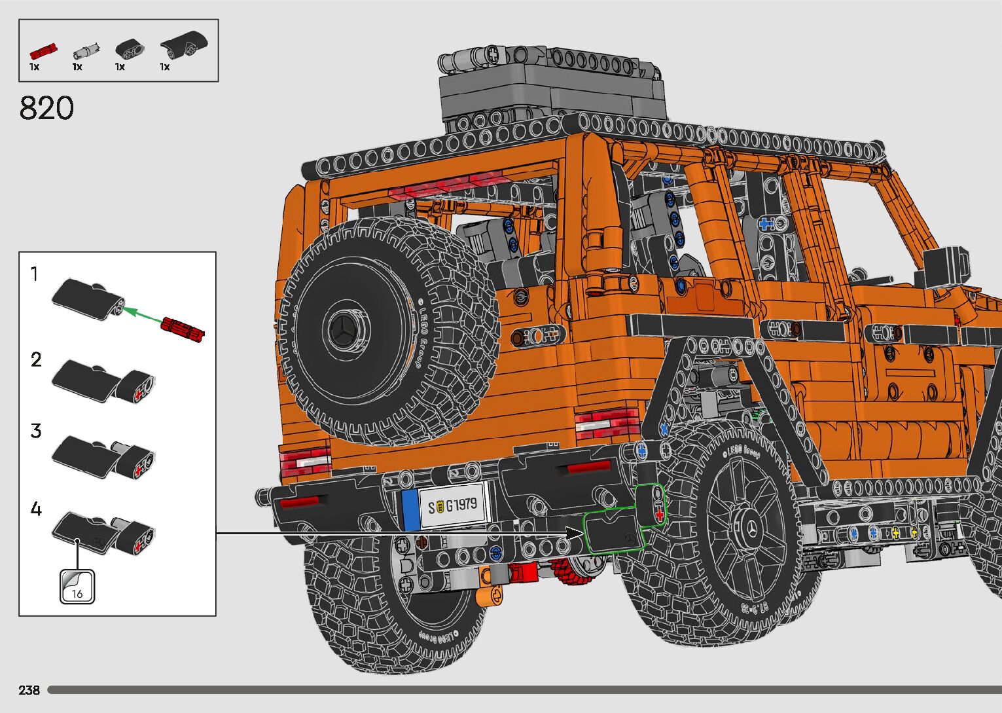This screenshot has width=1002, height=713.
Task: Click the left rear tail light
Action: tap(305, 462)
